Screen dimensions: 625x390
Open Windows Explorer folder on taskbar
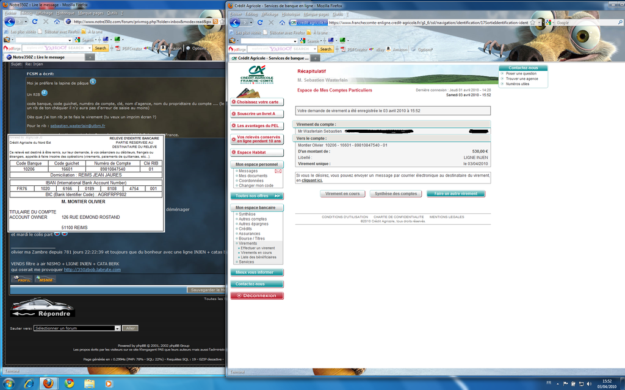click(89, 383)
